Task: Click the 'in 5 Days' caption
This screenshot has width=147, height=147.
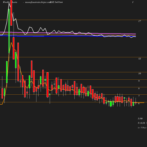Action: [142, 128]
